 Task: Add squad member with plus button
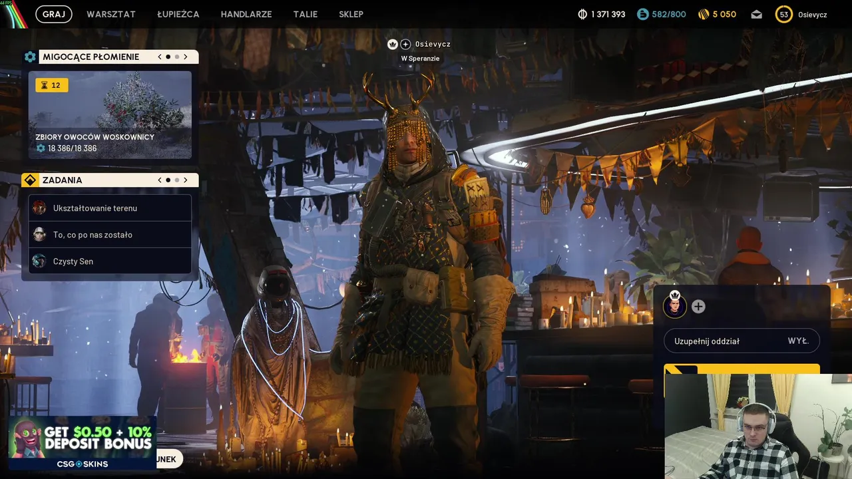[698, 307]
